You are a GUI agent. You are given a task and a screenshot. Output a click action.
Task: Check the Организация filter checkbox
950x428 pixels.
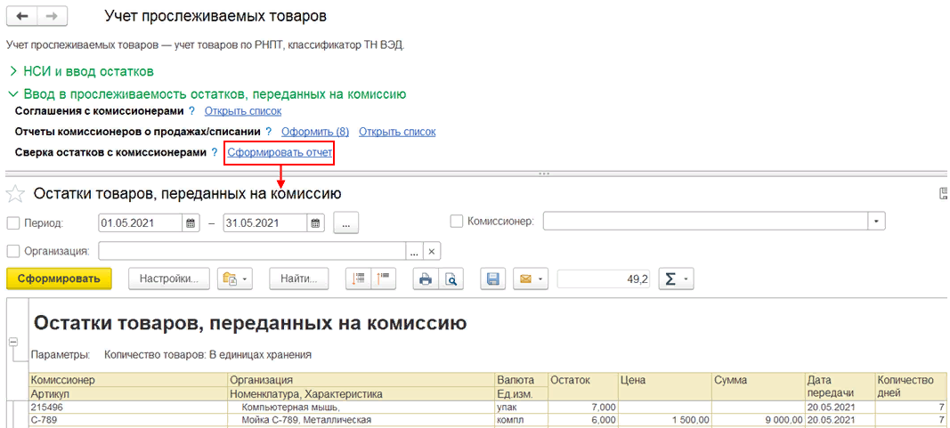click(x=13, y=251)
